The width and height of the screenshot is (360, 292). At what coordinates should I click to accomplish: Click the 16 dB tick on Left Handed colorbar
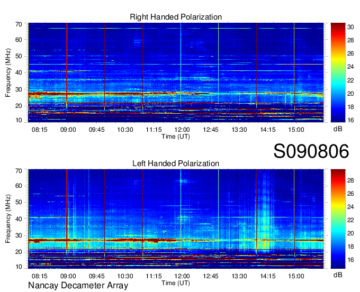tap(350, 260)
